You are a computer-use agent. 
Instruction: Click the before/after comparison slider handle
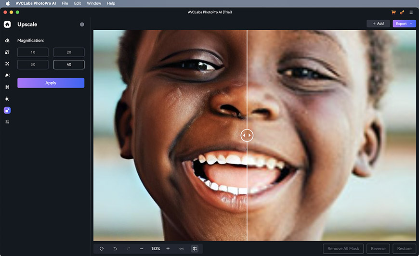(247, 136)
